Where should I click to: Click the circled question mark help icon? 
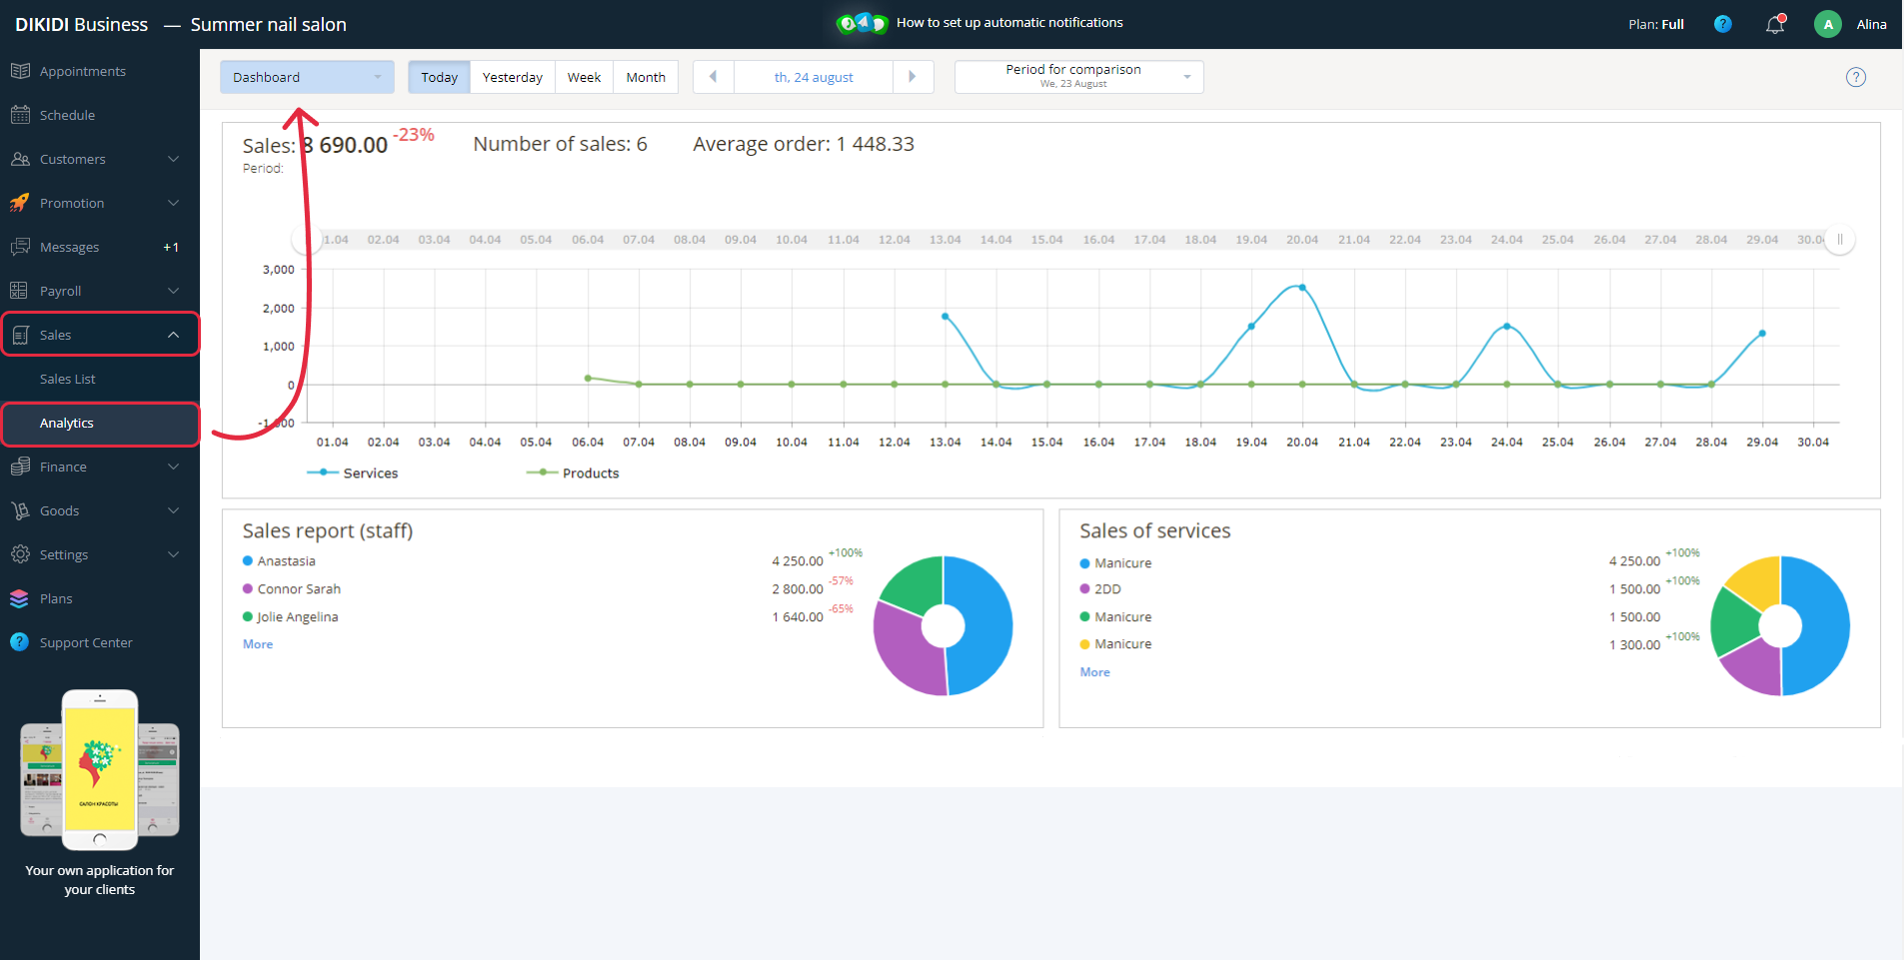click(1856, 77)
